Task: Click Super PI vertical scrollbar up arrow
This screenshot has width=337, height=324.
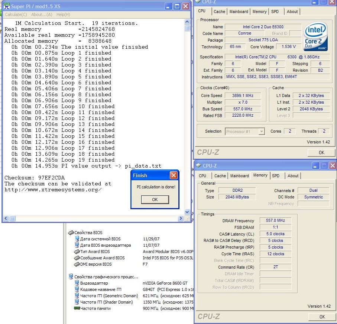Action: (x=187, y=22)
